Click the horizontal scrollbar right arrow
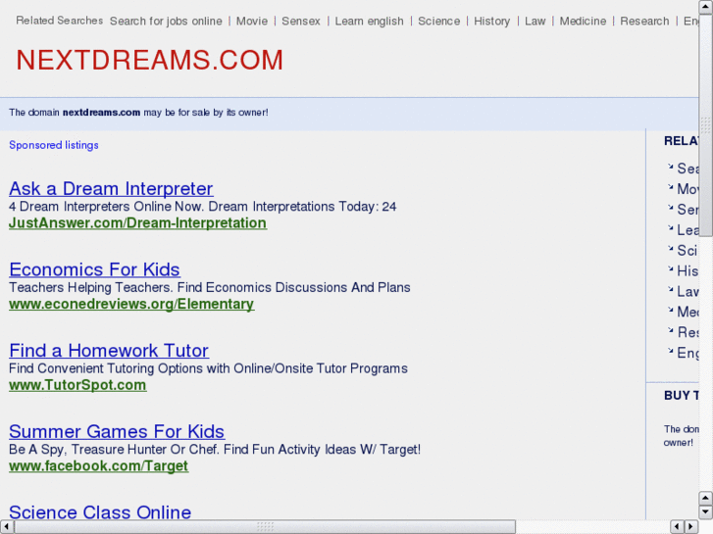Screen dimensions: 713x534 [x=691, y=527]
